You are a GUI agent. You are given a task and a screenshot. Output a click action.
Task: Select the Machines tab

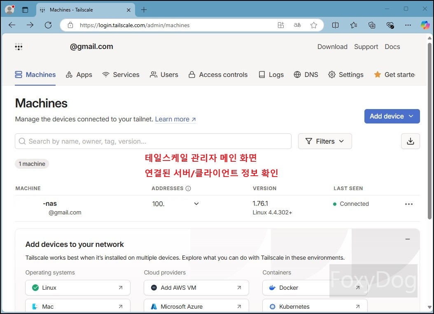35,75
